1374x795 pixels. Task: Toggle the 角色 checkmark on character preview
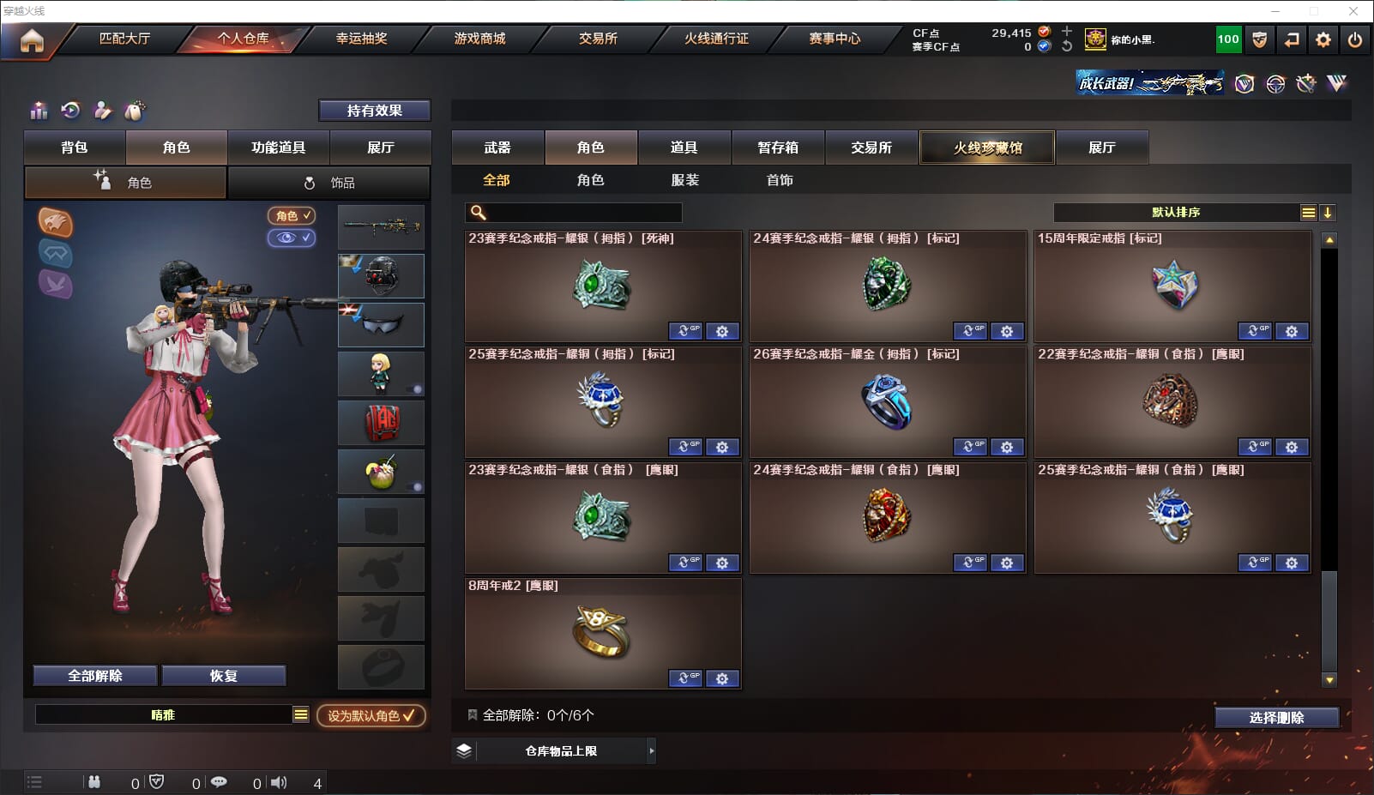coord(292,215)
